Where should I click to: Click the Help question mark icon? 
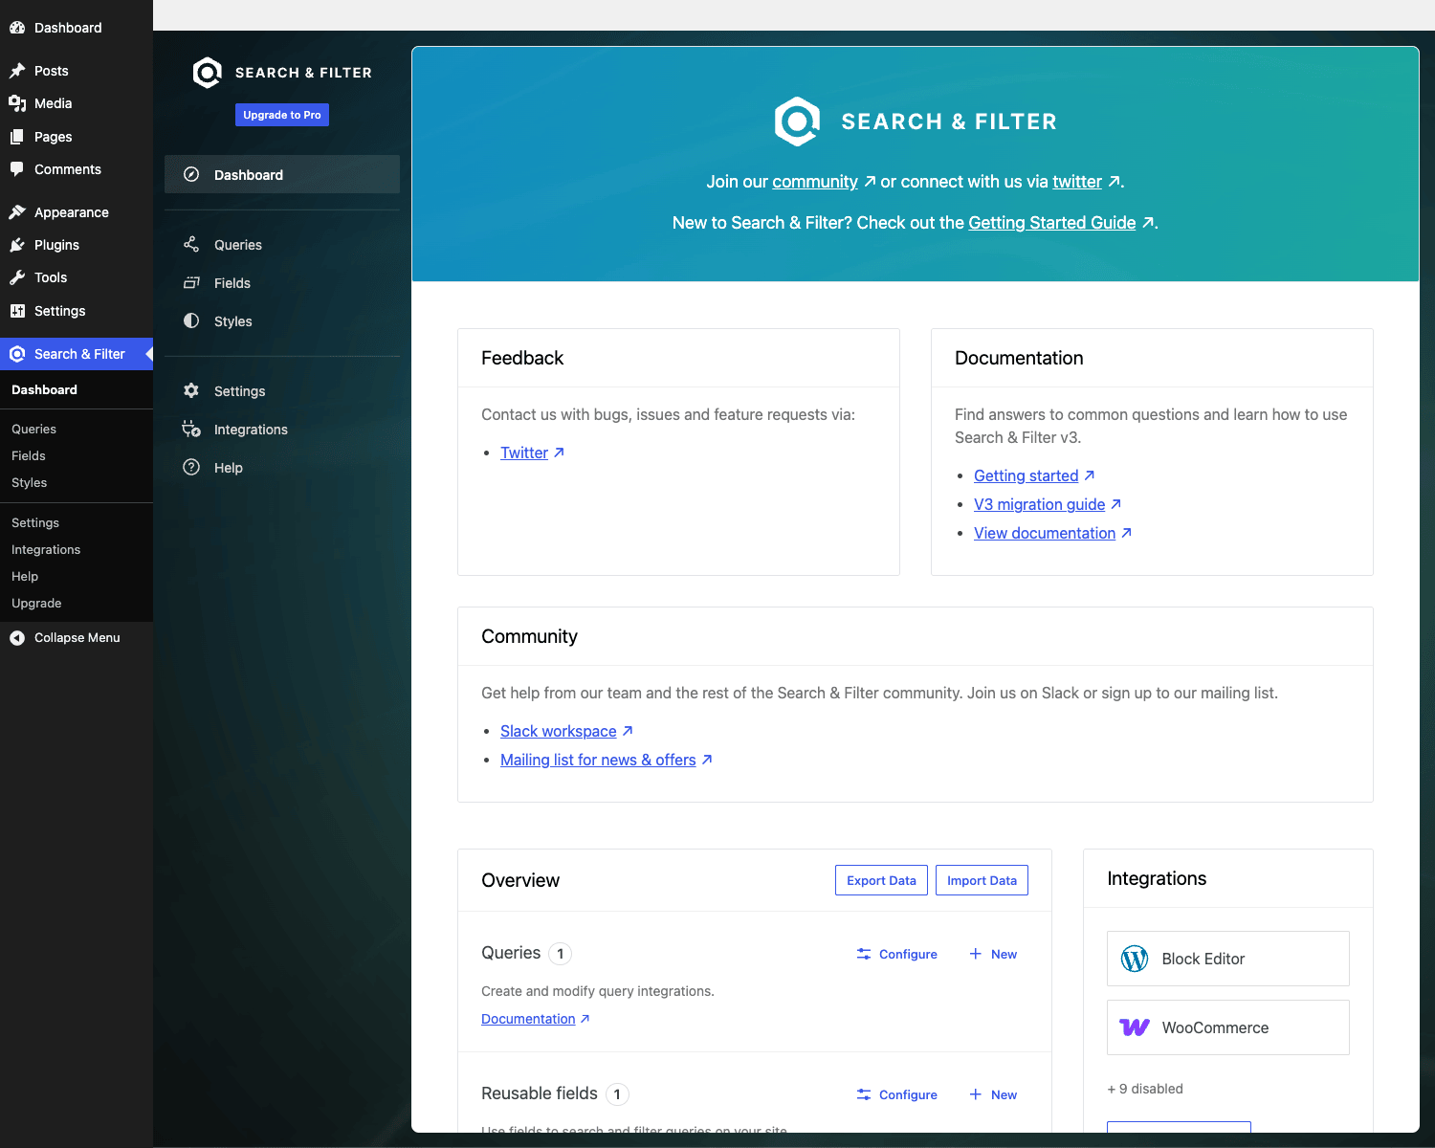pos(191,468)
